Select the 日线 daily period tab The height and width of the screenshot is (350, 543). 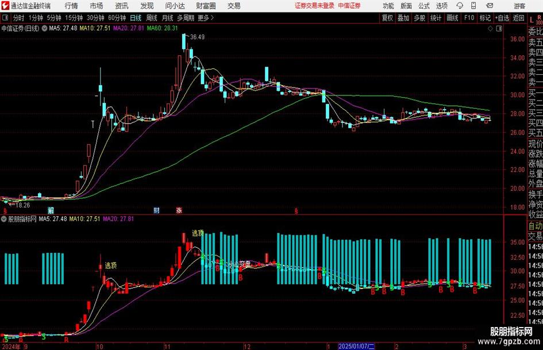(x=136, y=18)
